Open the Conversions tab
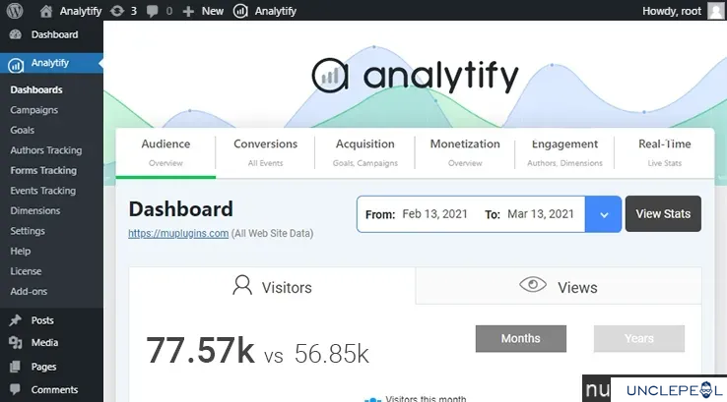 point(265,152)
